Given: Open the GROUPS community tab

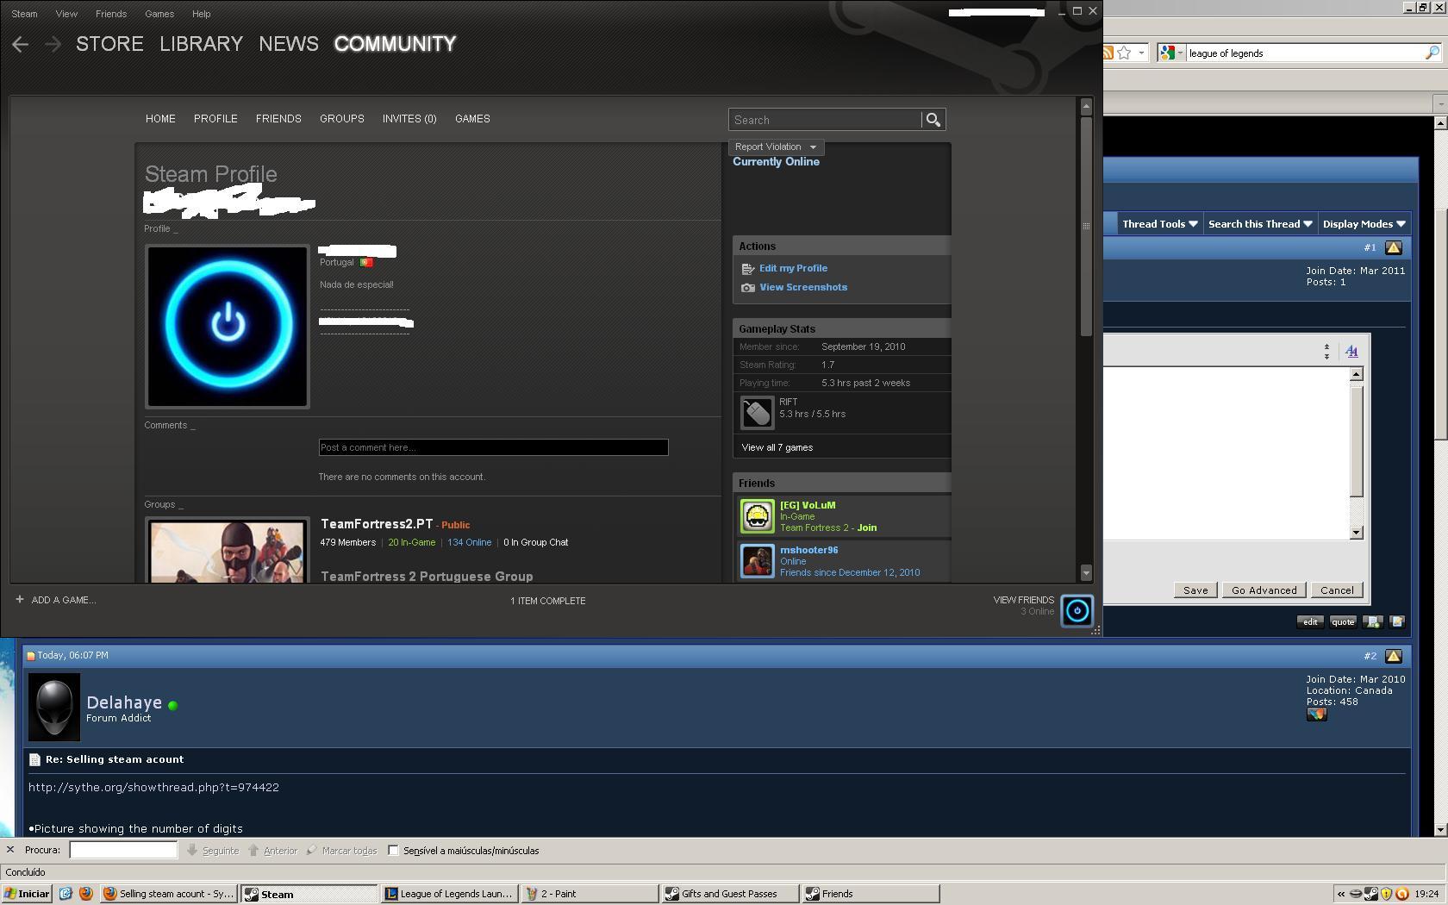Looking at the screenshot, I should 342,119.
